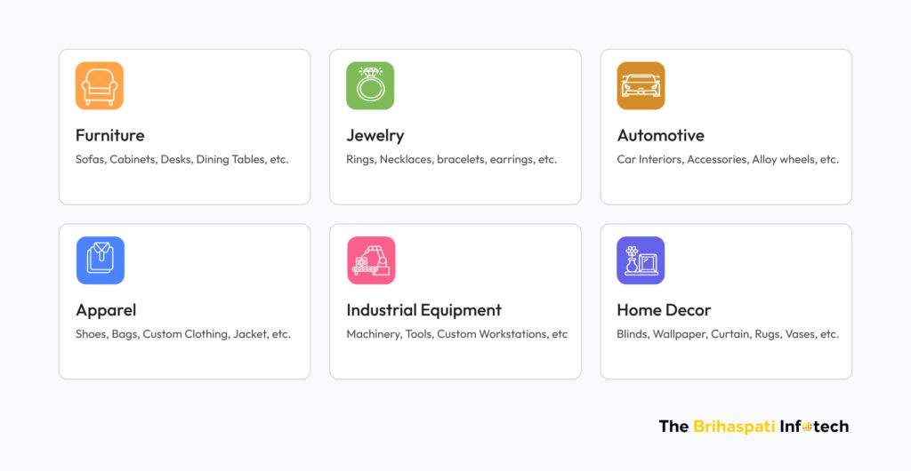Image resolution: width=911 pixels, height=471 pixels.
Task: Select the orange car Automotive icon
Action: coord(641,86)
